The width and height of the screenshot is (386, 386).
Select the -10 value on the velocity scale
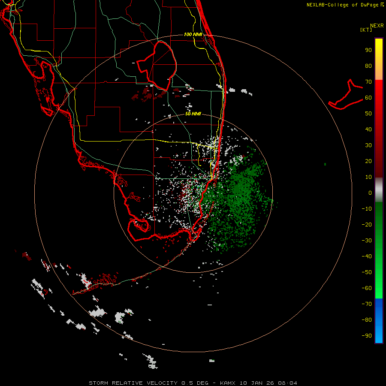(x=367, y=209)
